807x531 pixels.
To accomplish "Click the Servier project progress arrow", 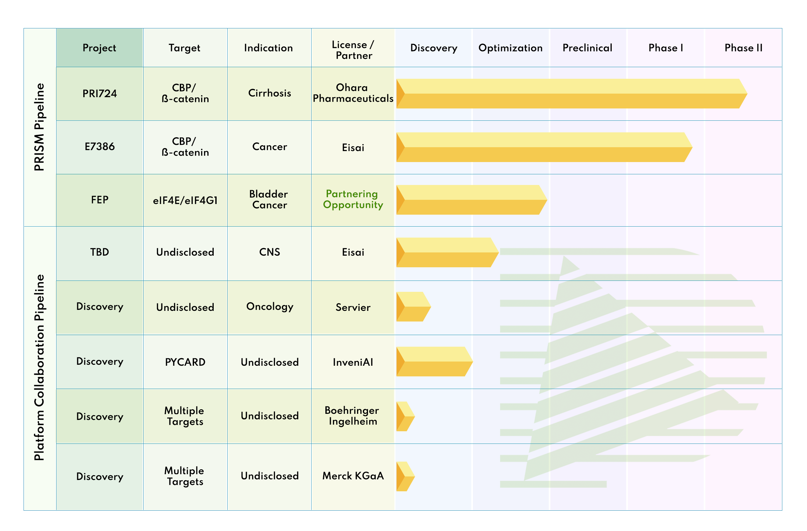I will click(414, 307).
